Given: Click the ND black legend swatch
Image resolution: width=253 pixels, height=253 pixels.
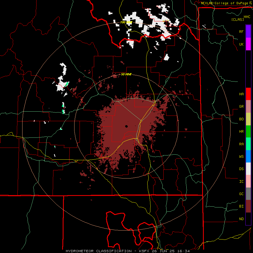Looking at the screenshot, I should pyautogui.click(x=248, y=219).
